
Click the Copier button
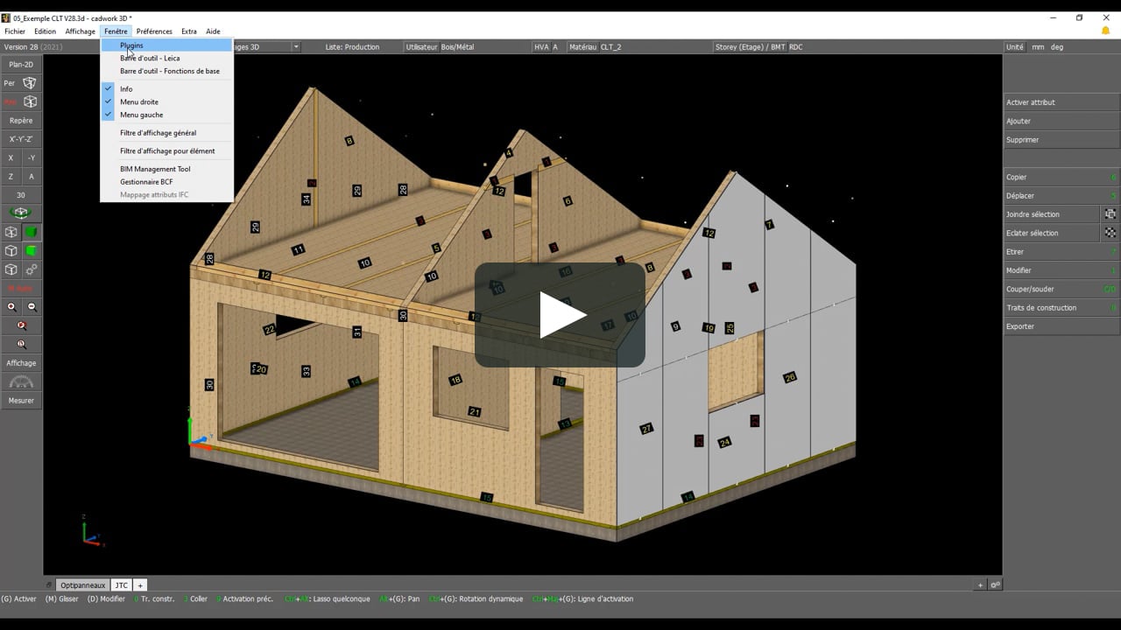(1061, 177)
